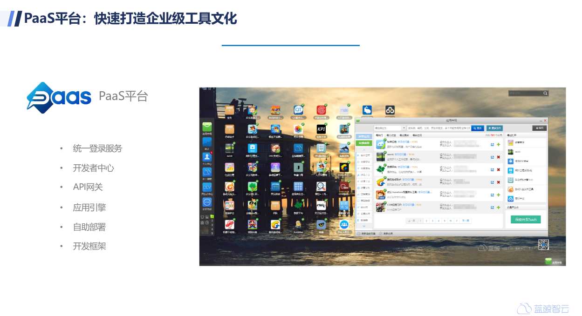Open the green shopping bag app market icon in the left dock

tap(207, 127)
